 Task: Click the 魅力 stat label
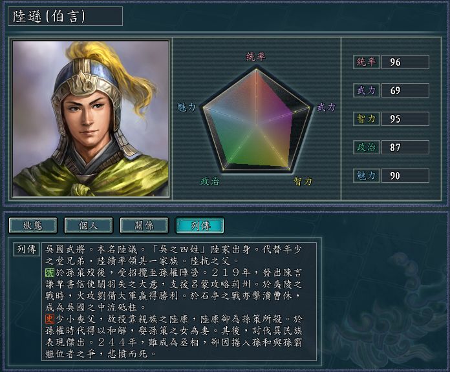click(x=367, y=176)
